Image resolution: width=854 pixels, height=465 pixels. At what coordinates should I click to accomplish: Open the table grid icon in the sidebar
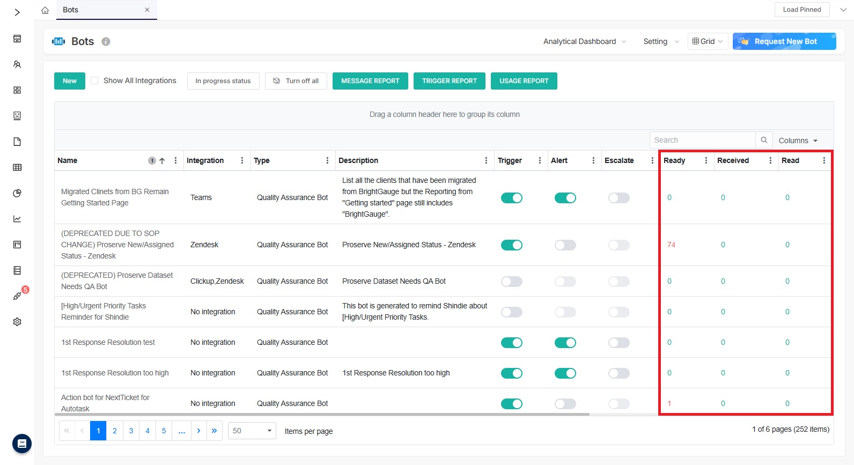click(x=17, y=167)
